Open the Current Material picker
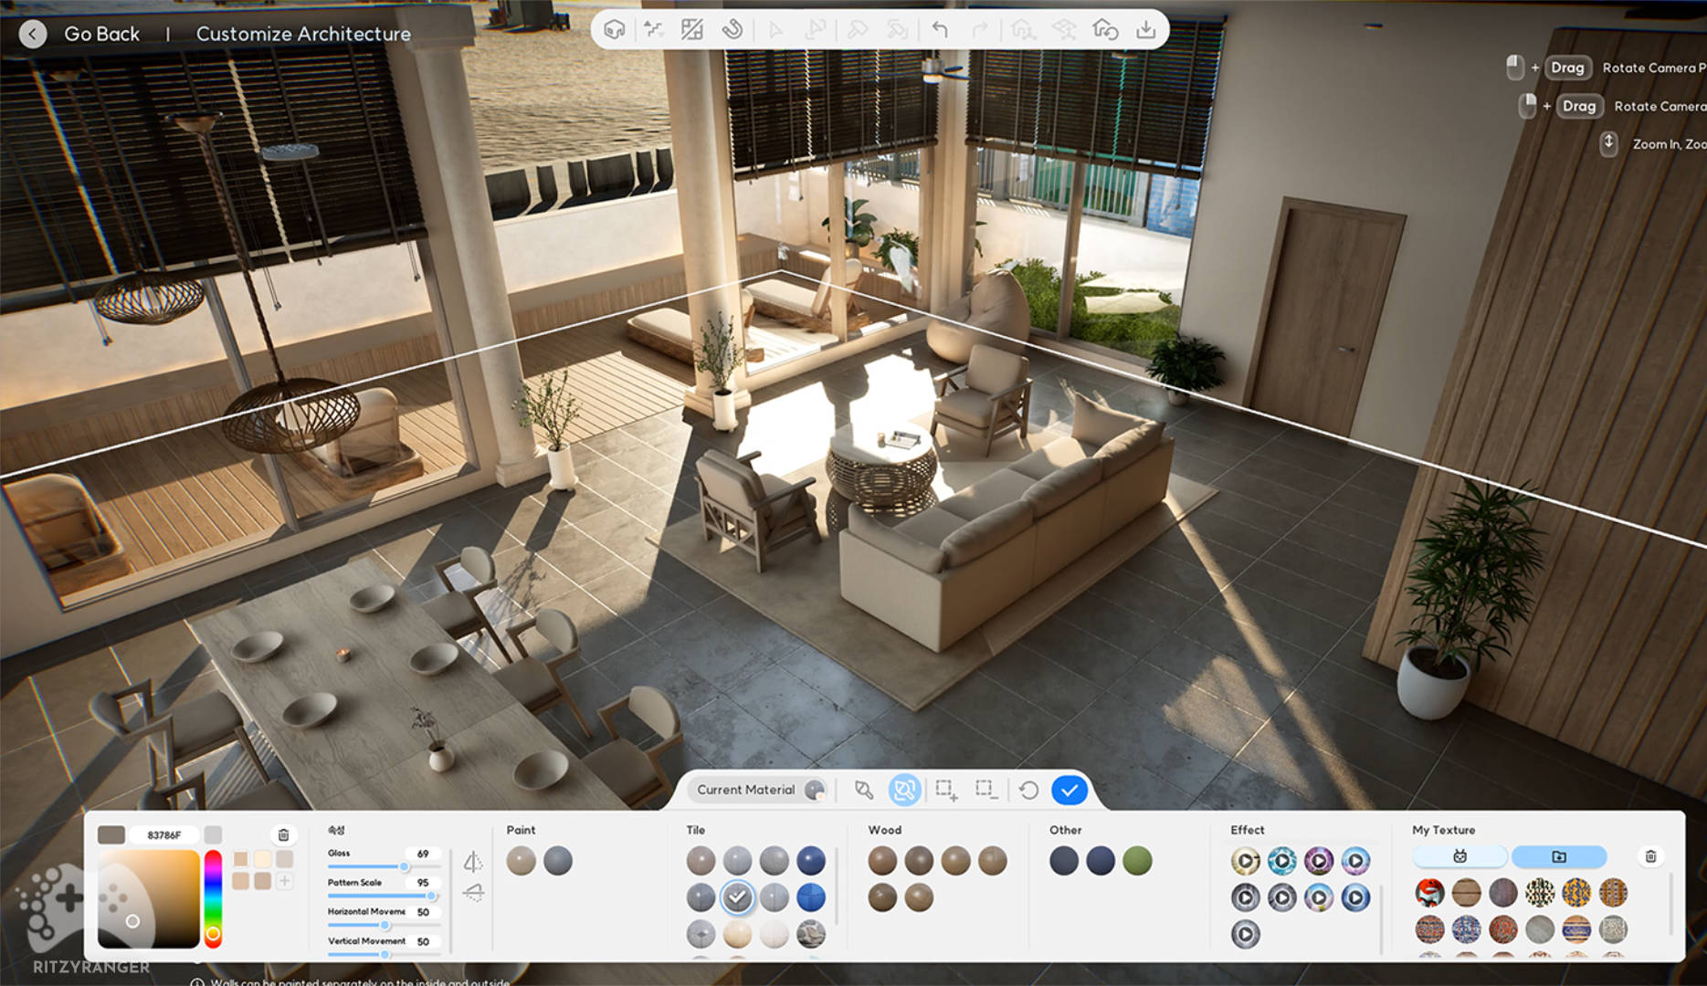Image resolution: width=1707 pixels, height=986 pixels. point(758,790)
